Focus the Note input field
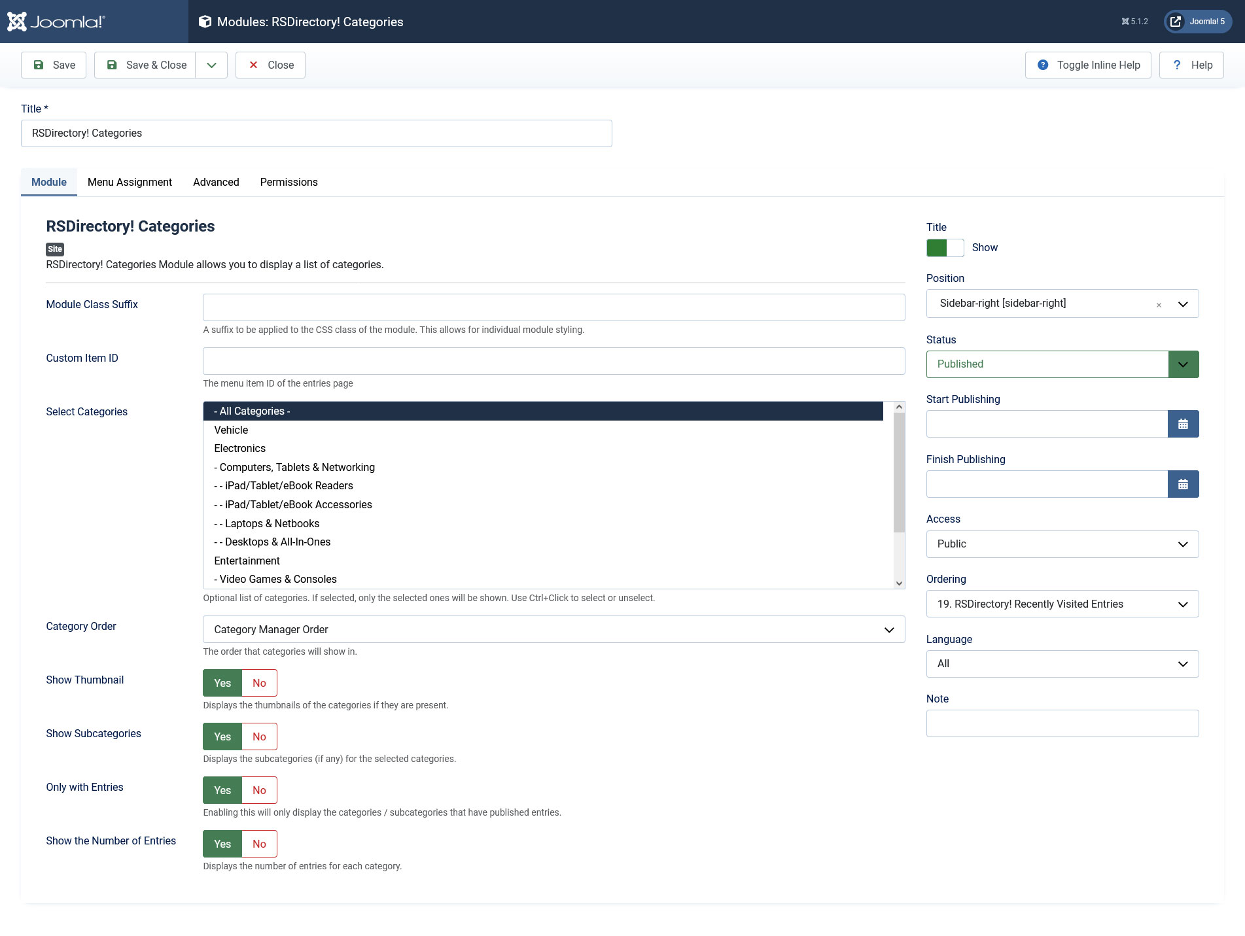The width and height of the screenshot is (1245, 936). (x=1062, y=723)
